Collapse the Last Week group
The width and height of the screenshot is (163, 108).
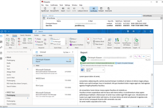(34, 55)
